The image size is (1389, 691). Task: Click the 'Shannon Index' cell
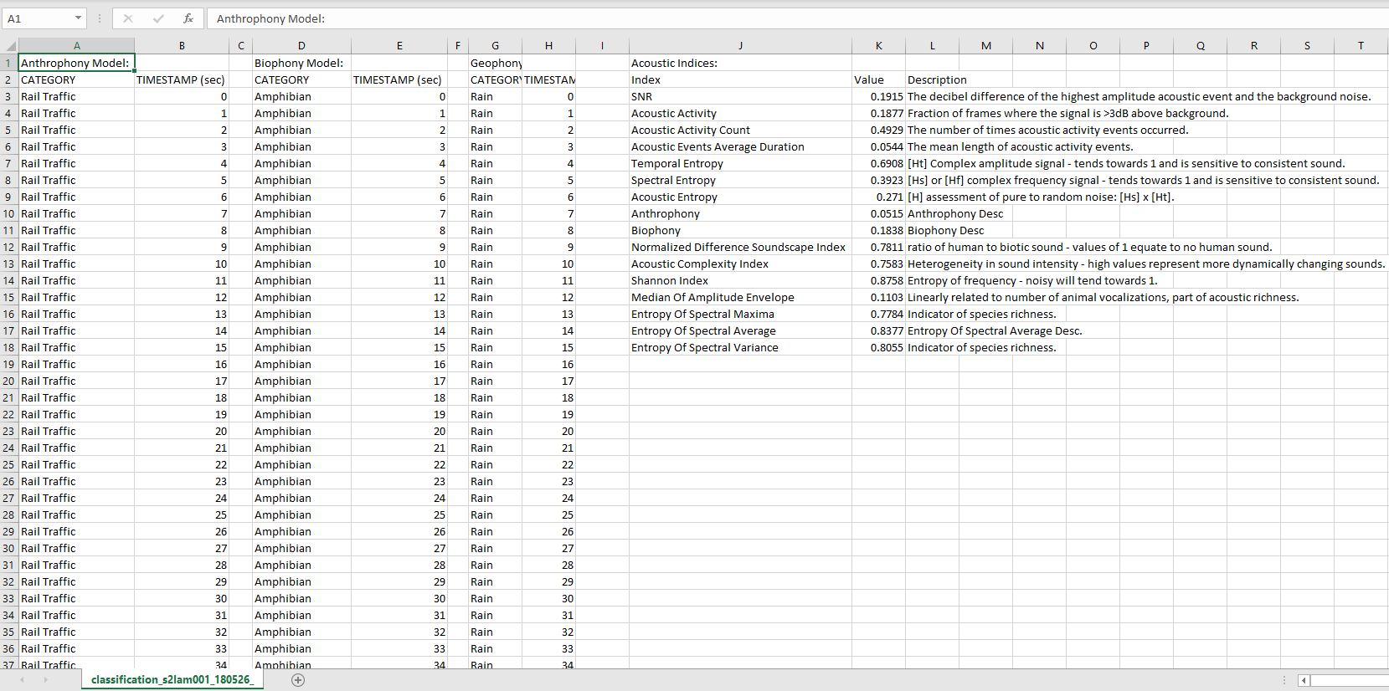740,280
